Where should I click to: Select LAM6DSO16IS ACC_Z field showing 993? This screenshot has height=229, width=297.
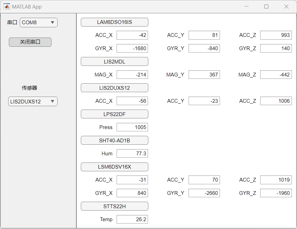click(x=276, y=35)
